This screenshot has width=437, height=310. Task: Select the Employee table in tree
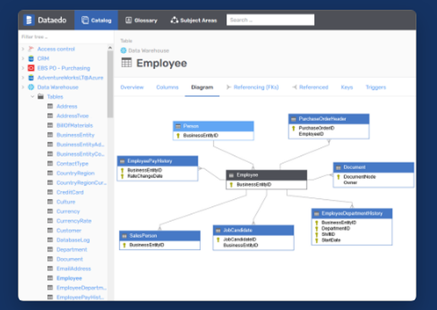69,278
